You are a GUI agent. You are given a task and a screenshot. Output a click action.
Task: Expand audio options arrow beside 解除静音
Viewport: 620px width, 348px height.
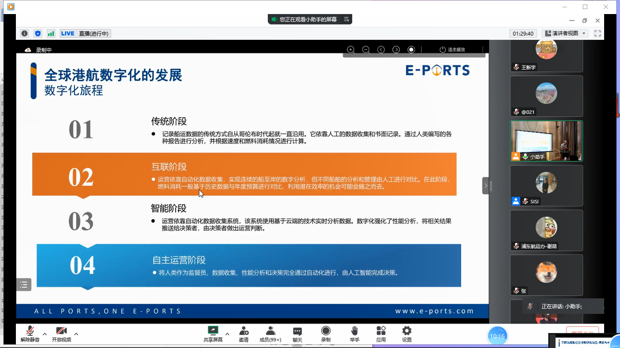(x=44, y=334)
